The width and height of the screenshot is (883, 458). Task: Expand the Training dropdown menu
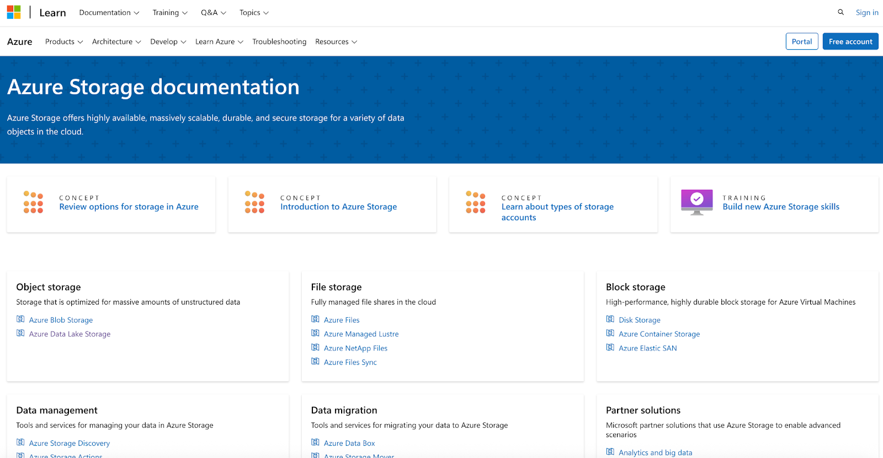pos(170,12)
